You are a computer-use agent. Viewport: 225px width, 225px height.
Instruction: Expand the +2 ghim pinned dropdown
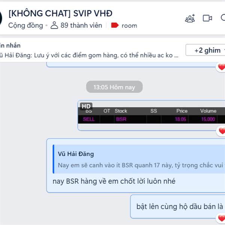pyautogui.click(x=207, y=50)
